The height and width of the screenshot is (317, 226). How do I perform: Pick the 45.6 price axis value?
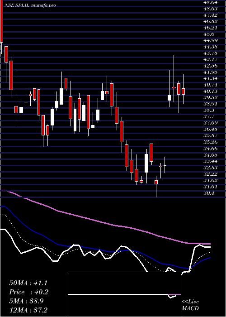coord(210,34)
